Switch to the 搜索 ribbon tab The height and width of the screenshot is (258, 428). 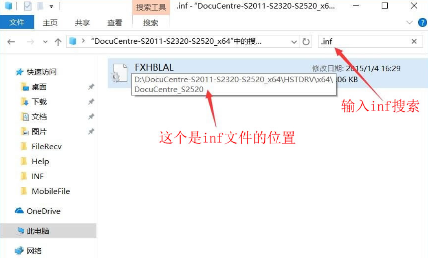coord(151,23)
